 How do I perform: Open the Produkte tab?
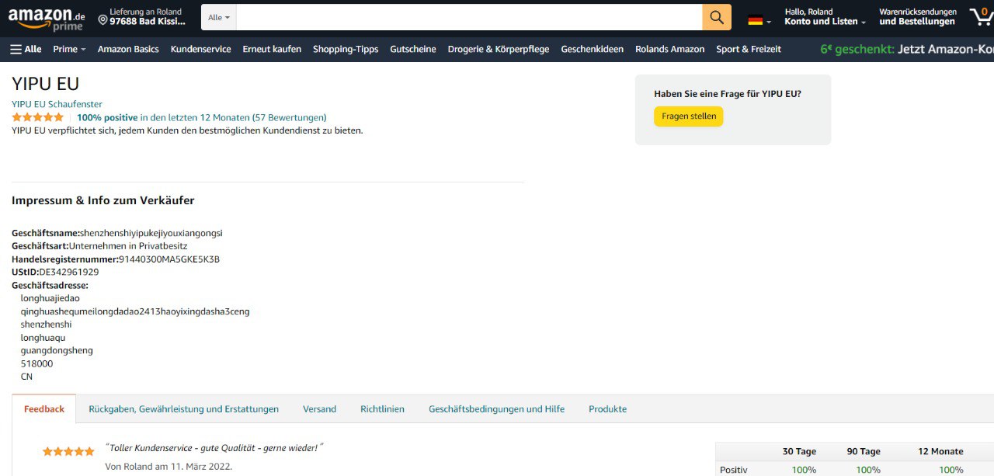tap(607, 409)
